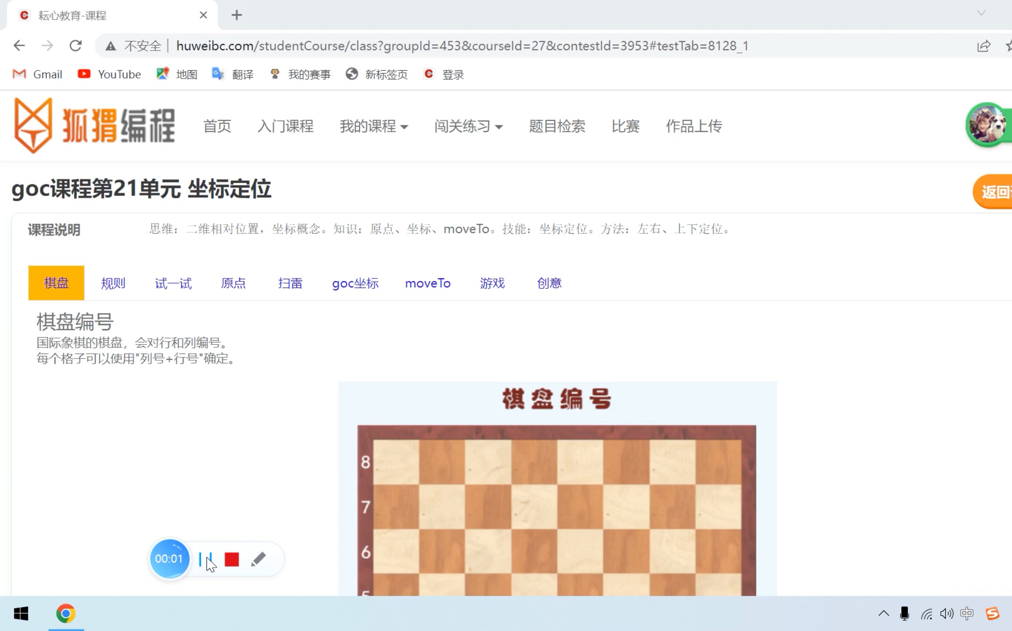
Task: Open 比赛 in navigation
Action: pos(625,126)
